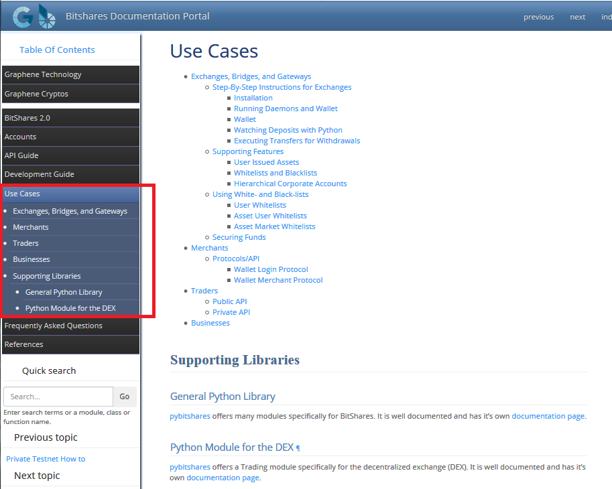Screen dimensions: 612x489
Task: Open sidebar Python Module for the DEX entry
Action: (x=70, y=308)
